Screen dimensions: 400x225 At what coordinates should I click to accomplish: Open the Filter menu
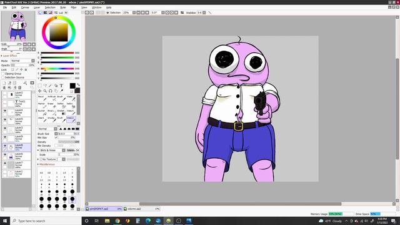click(74, 7)
